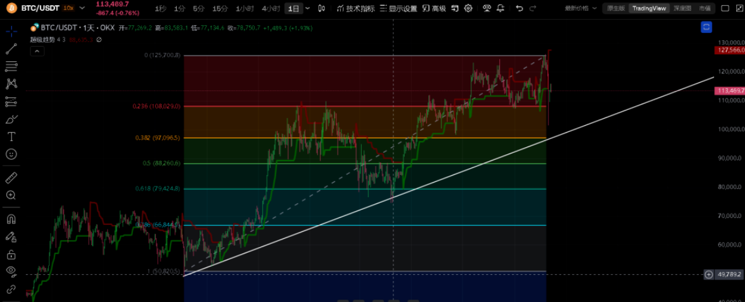Switch to the 深度图 tab
745x302 pixels.
[x=682, y=8]
